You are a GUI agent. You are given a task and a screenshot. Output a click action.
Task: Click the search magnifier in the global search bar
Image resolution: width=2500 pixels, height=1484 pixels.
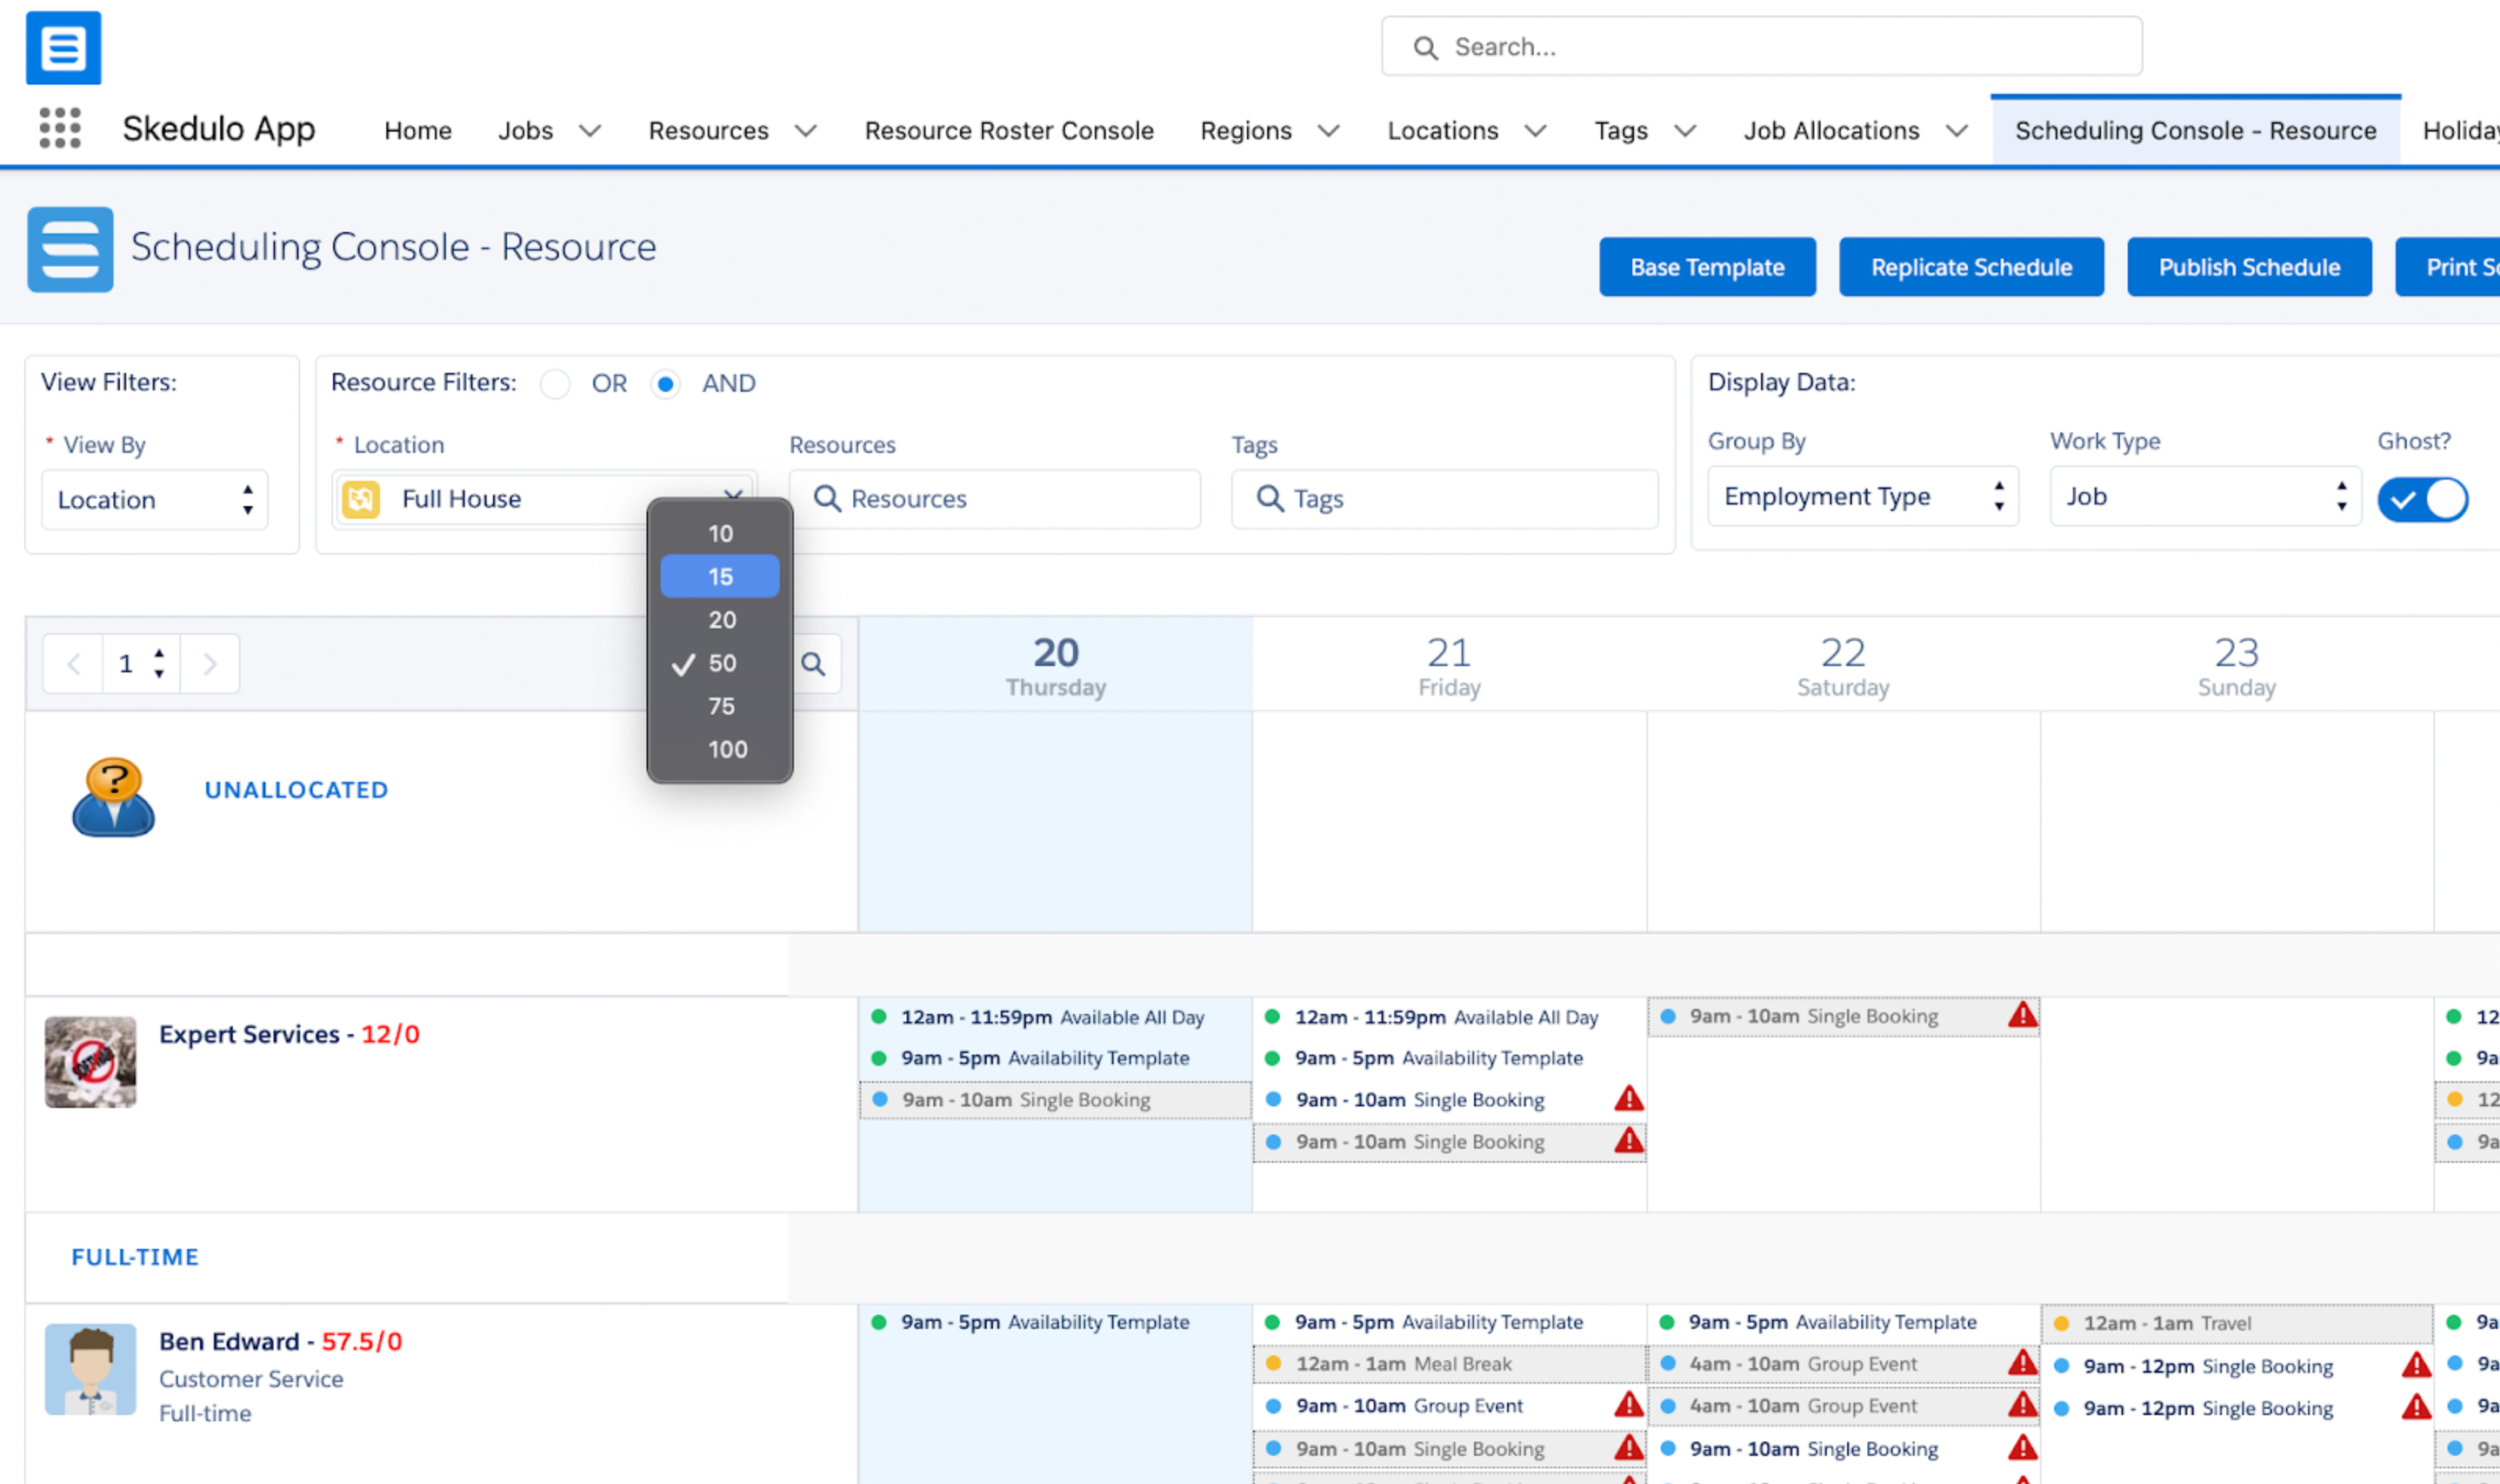1425,47
